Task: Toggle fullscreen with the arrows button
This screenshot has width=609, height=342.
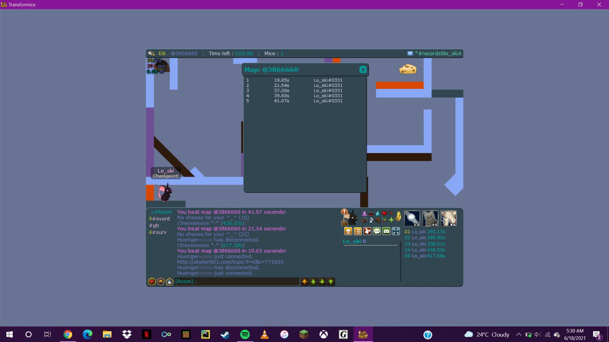Action: pyautogui.click(x=396, y=231)
